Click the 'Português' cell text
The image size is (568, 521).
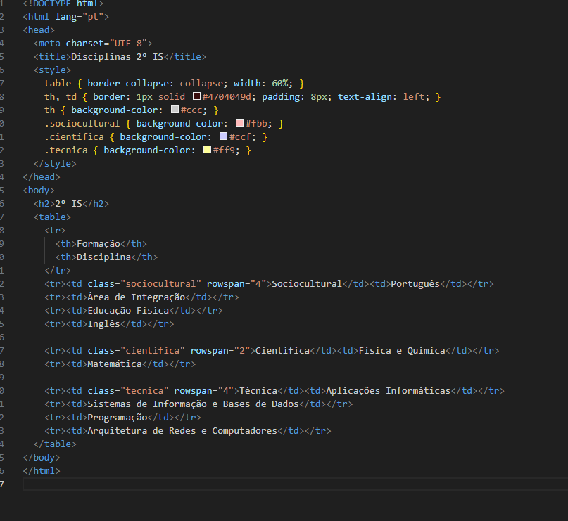(415, 284)
